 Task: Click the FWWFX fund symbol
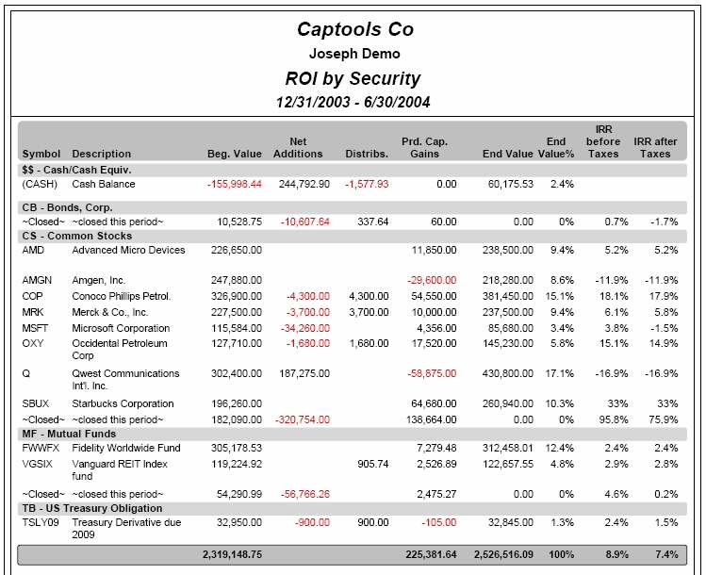coord(40,448)
